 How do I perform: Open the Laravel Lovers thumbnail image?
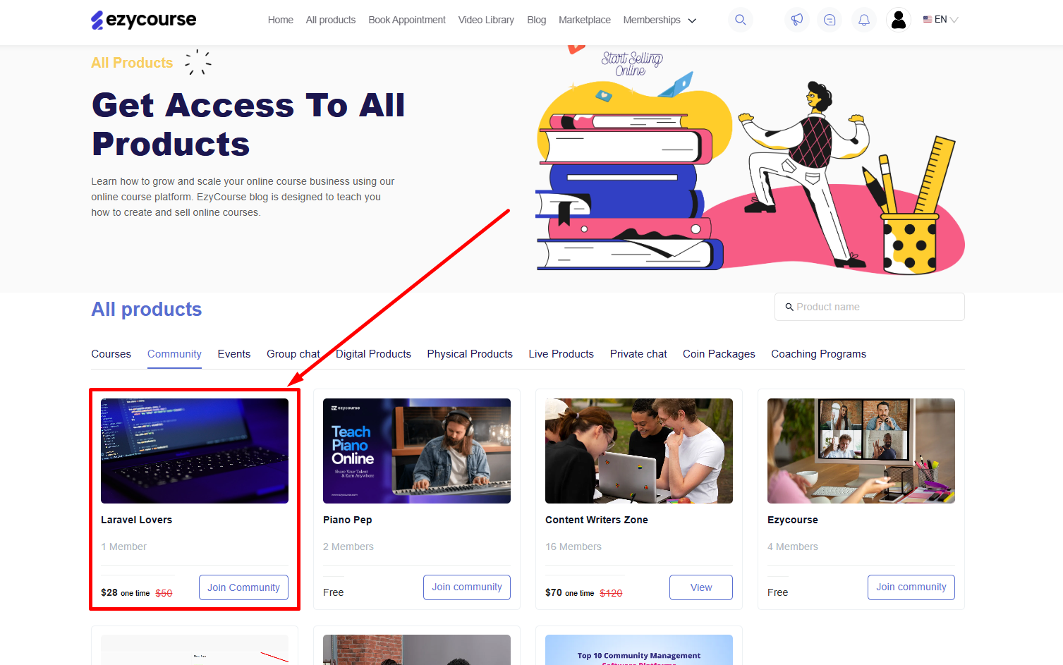[195, 451]
